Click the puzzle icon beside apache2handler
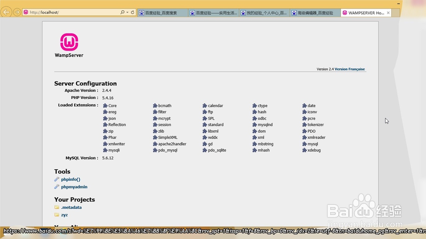 pyautogui.click(x=155, y=144)
